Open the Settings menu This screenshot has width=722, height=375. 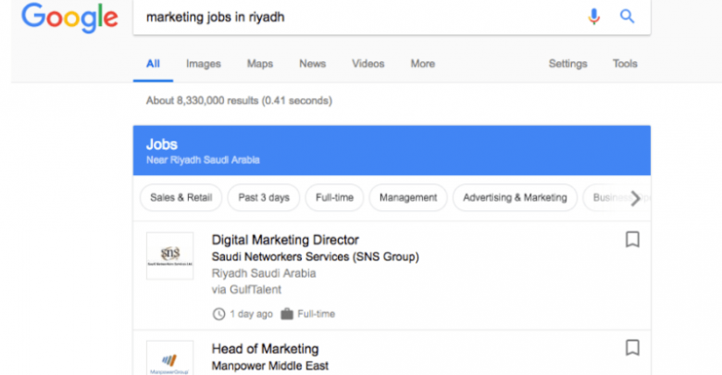pyautogui.click(x=567, y=64)
